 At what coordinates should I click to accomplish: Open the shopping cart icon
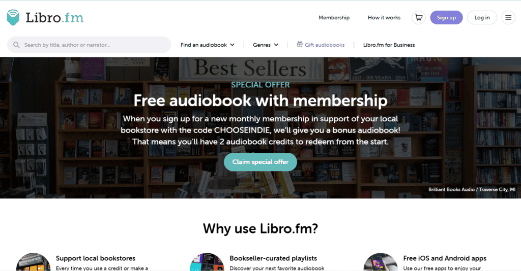pos(418,18)
